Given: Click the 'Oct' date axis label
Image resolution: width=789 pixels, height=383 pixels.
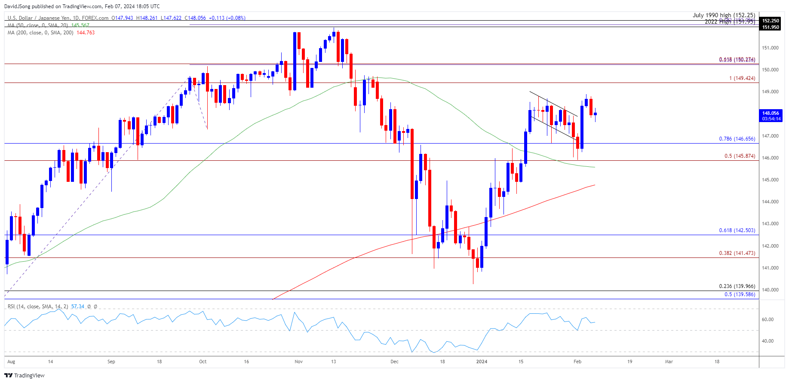Looking at the screenshot, I should (203, 362).
